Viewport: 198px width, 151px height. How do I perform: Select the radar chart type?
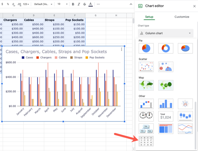pos(186,104)
